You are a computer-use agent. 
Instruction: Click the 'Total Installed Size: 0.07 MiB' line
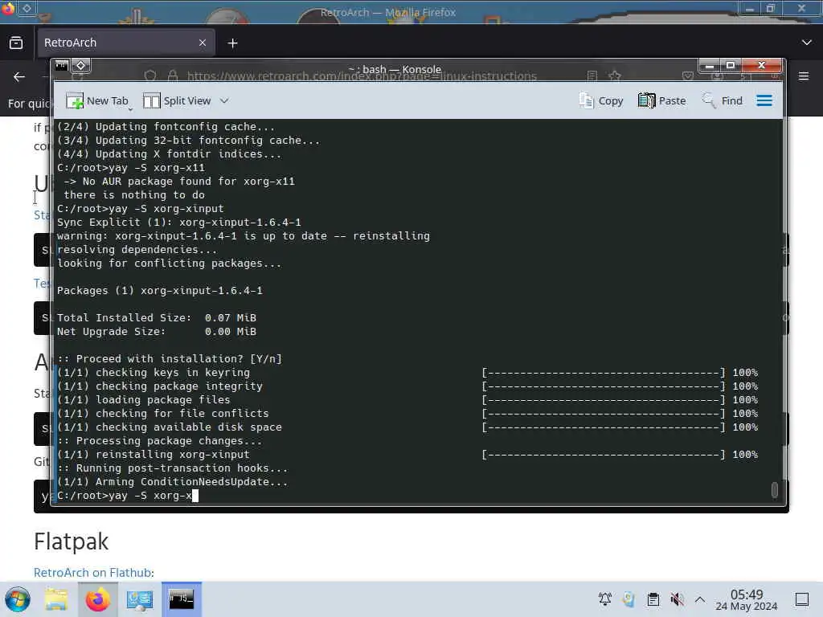point(157,318)
